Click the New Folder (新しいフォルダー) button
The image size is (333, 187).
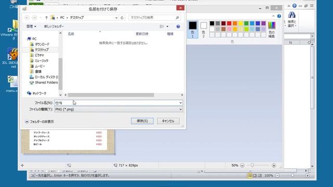(54, 26)
